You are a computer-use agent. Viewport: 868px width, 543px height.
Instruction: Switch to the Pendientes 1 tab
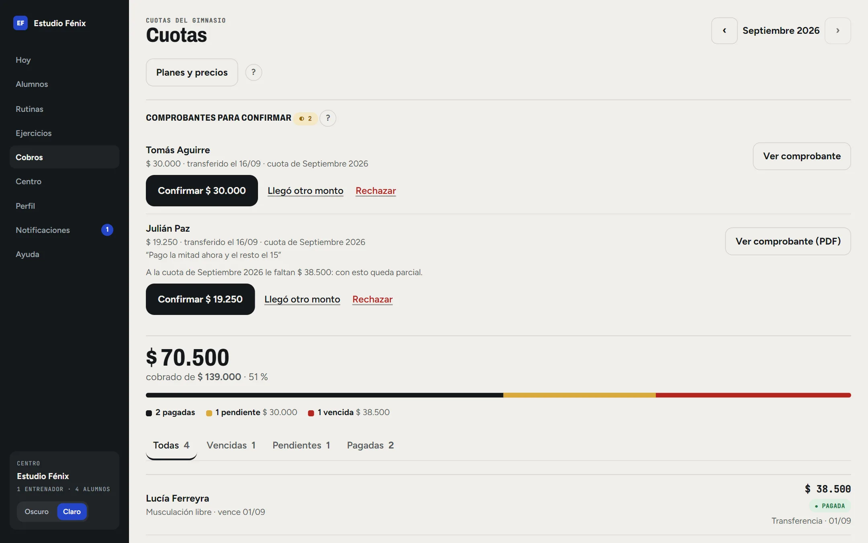[x=301, y=446]
